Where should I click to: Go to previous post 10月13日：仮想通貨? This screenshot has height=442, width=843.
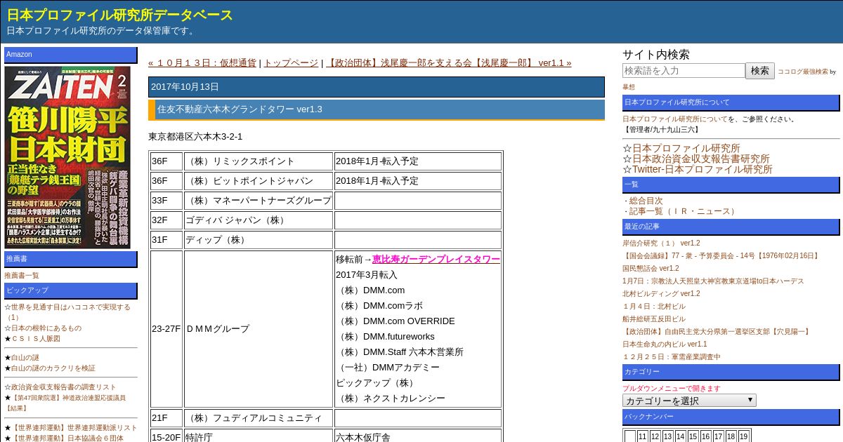pyautogui.click(x=202, y=62)
